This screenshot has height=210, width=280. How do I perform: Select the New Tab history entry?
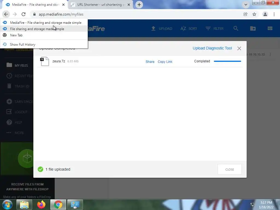[44, 35]
